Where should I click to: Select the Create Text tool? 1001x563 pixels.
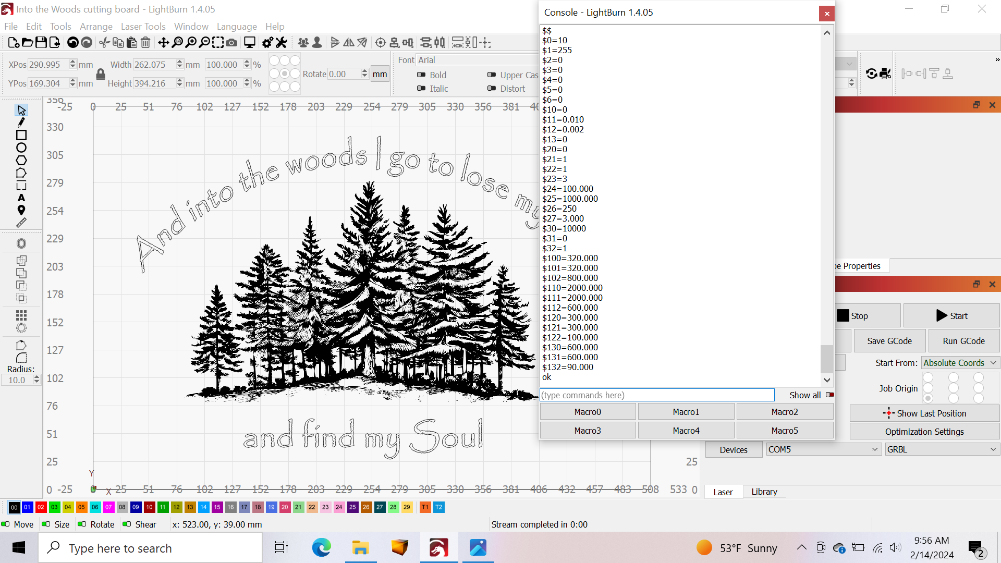click(21, 198)
